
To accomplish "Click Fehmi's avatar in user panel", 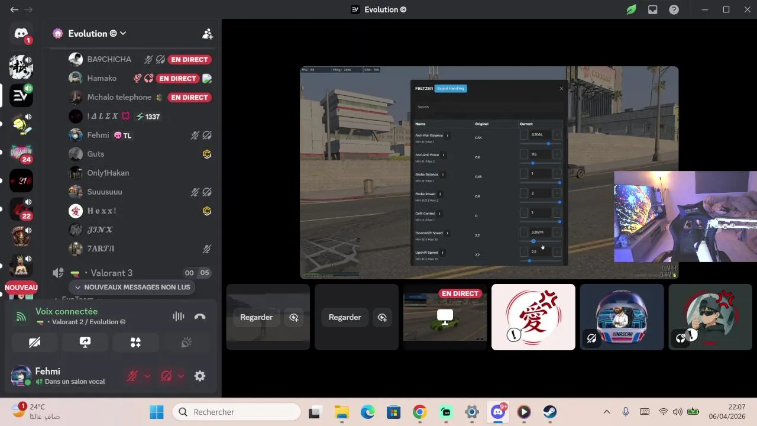I will (x=21, y=376).
